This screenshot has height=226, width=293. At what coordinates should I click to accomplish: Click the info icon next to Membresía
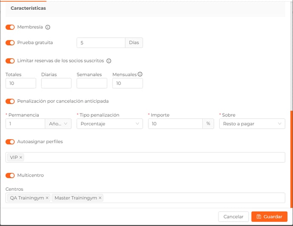(x=48, y=27)
